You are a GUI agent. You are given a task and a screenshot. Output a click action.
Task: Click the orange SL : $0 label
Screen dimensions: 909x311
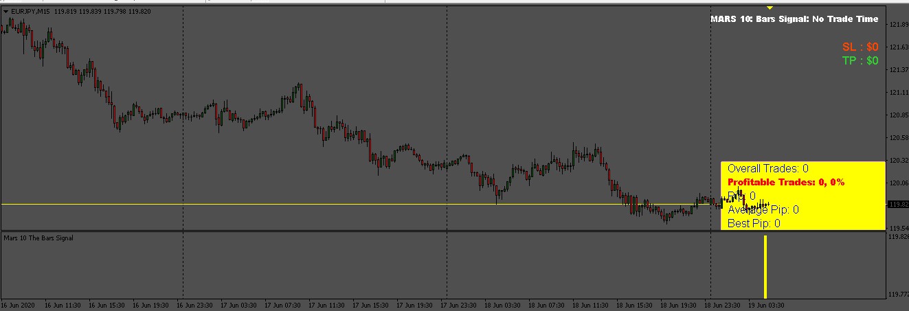click(x=860, y=47)
